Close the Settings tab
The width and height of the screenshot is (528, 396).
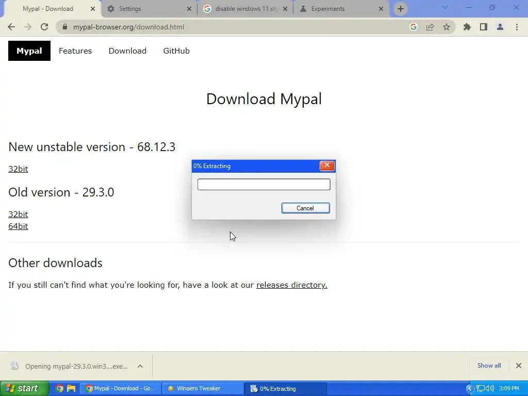tap(189, 9)
